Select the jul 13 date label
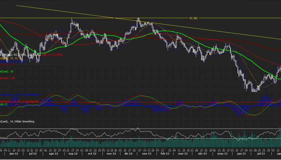 (x=259, y=155)
